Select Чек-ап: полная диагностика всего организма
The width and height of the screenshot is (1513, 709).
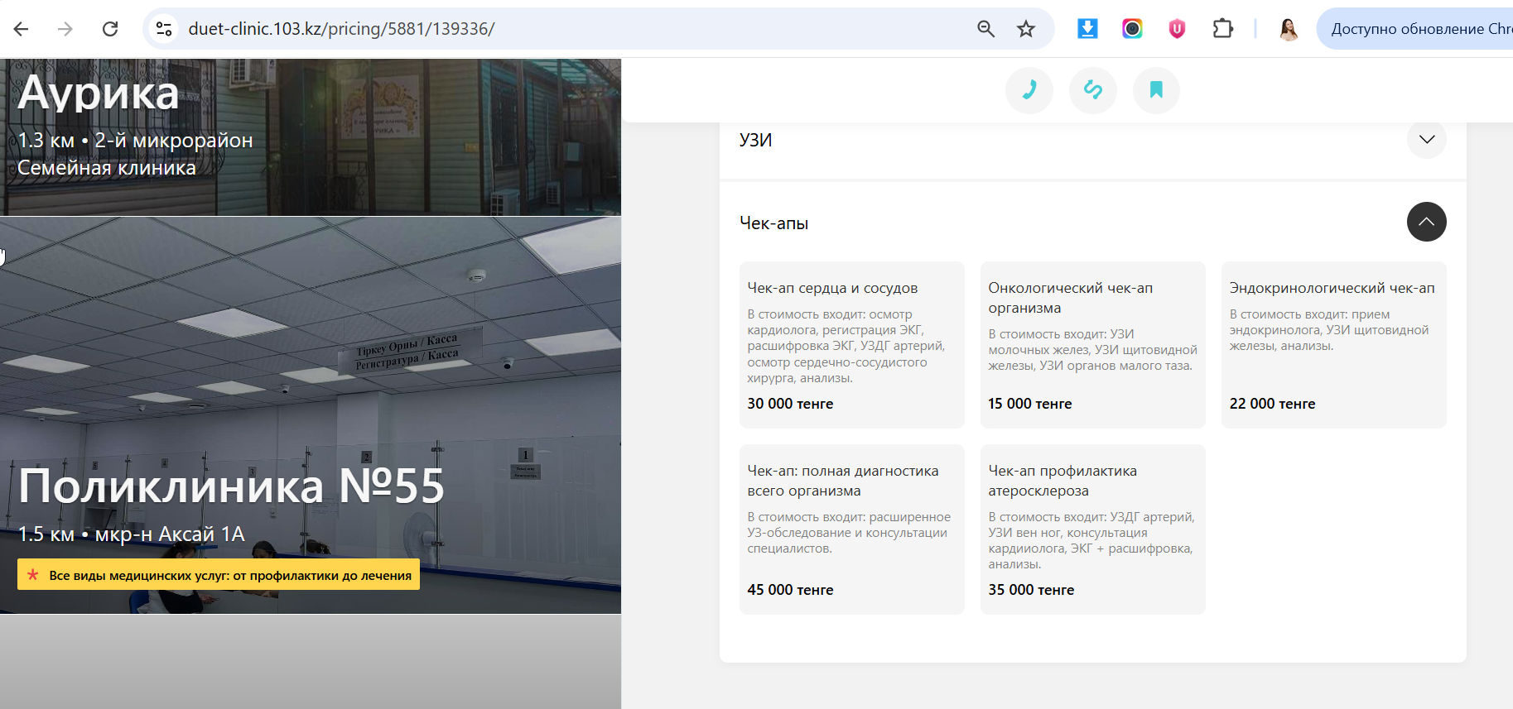tap(852, 529)
